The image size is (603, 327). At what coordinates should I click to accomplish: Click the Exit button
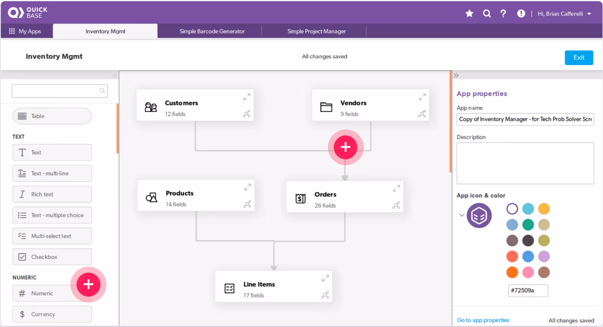coord(579,58)
